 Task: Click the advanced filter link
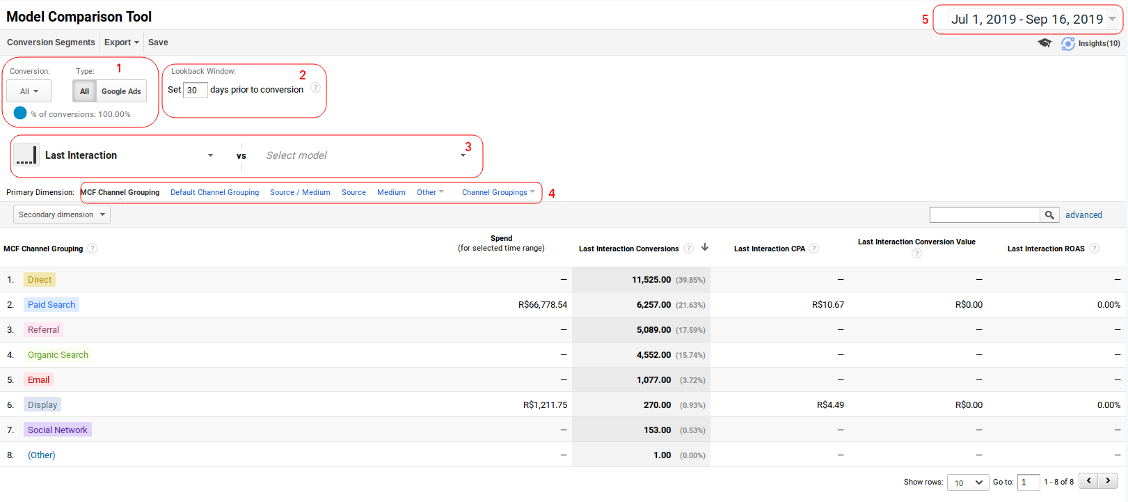[1083, 215]
